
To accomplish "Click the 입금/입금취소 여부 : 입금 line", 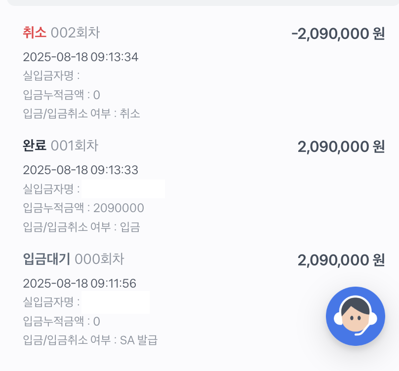I will [x=81, y=227].
